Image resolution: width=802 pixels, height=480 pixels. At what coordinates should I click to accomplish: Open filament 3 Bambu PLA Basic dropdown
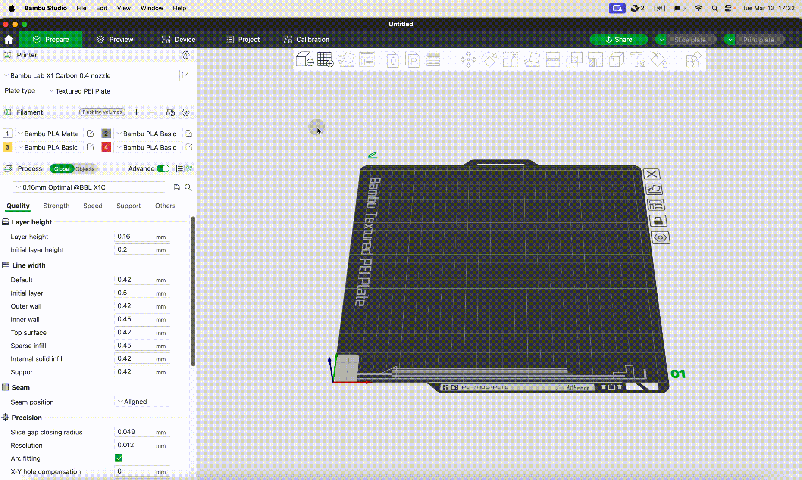49,147
